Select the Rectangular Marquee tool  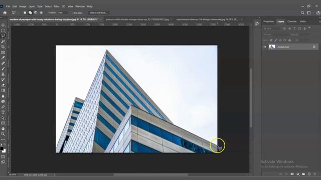tap(3, 30)
